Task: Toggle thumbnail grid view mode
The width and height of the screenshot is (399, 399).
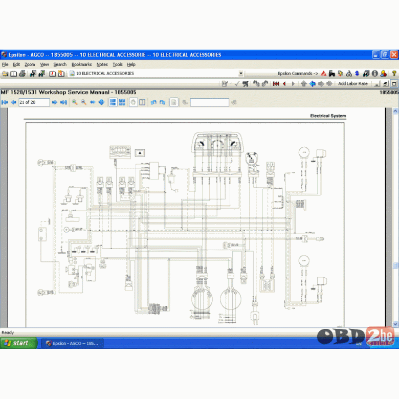Action: click(x=122, y=102)
